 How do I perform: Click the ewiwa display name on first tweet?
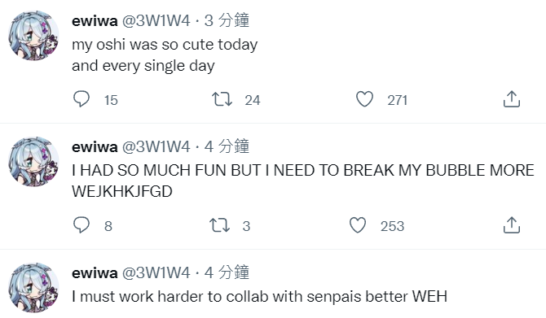click(95, 21)
